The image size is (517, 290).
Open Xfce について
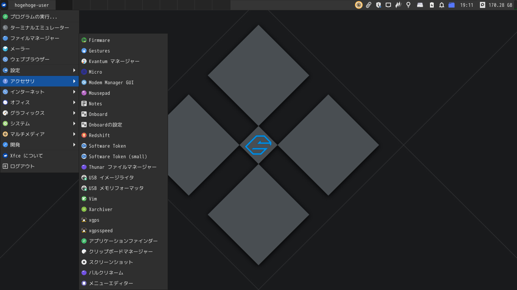point(40,156)
